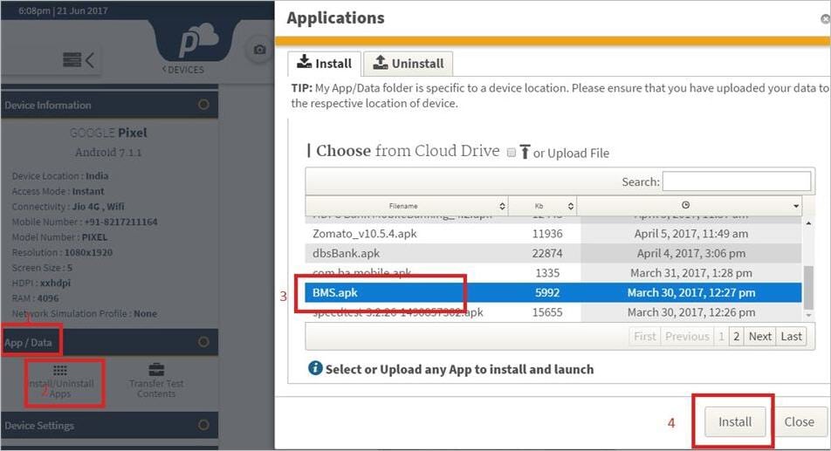831x451 pixels.
Task: Click the camera screenshot icon
Action: click(x=259, y=51)
